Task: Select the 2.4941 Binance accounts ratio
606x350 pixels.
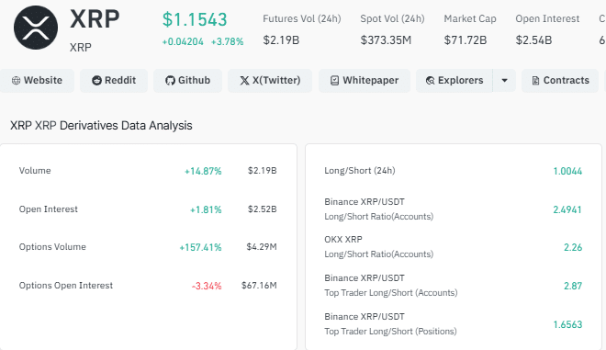Action: point(567,209)
